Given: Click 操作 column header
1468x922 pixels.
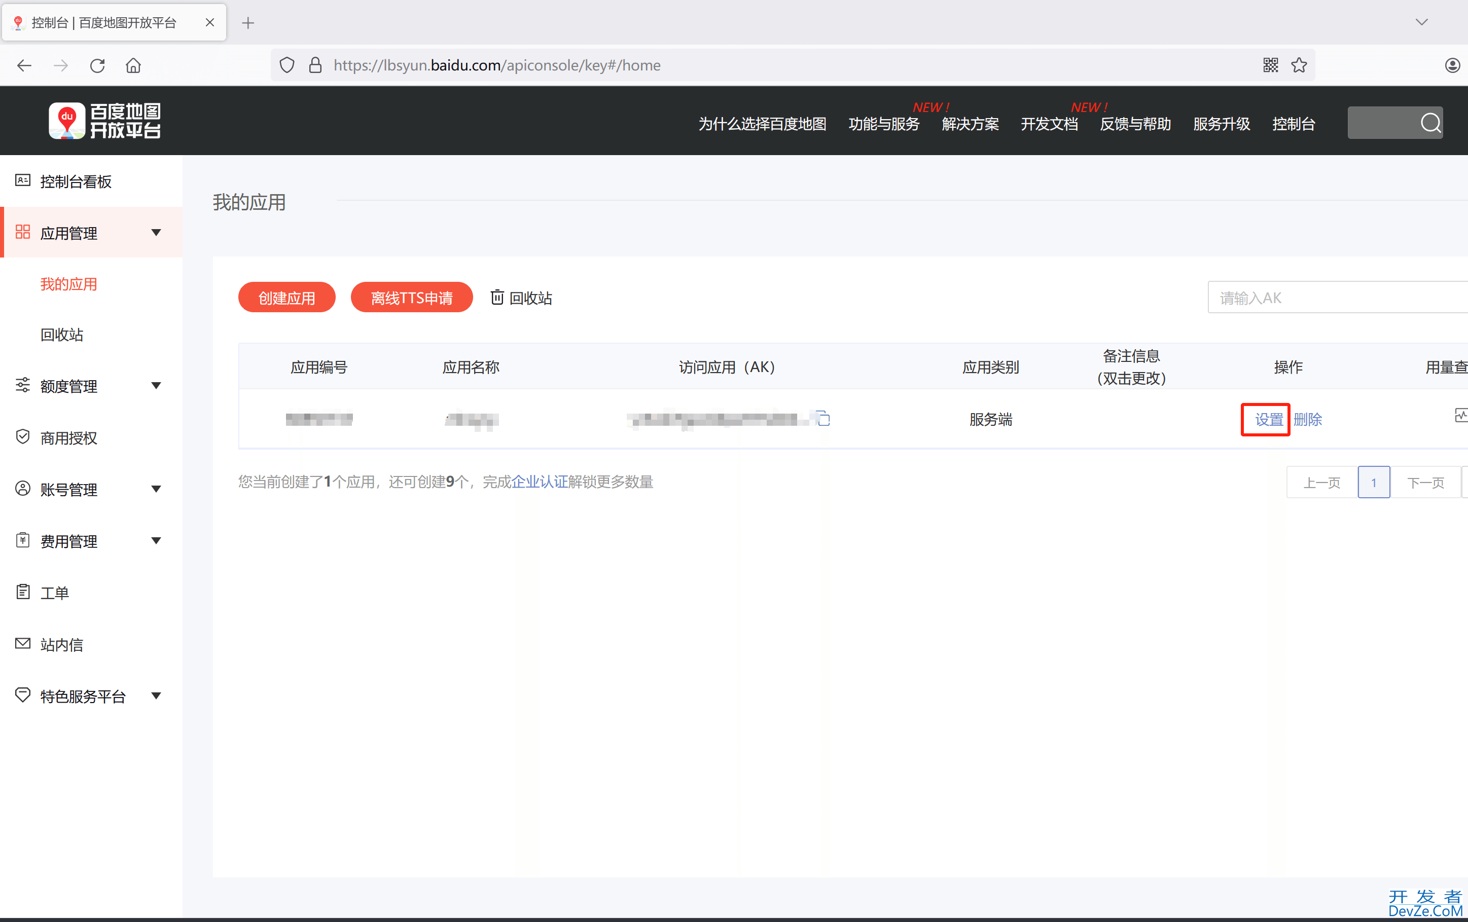Looking at the screenshot, I should coord(1288,367).
